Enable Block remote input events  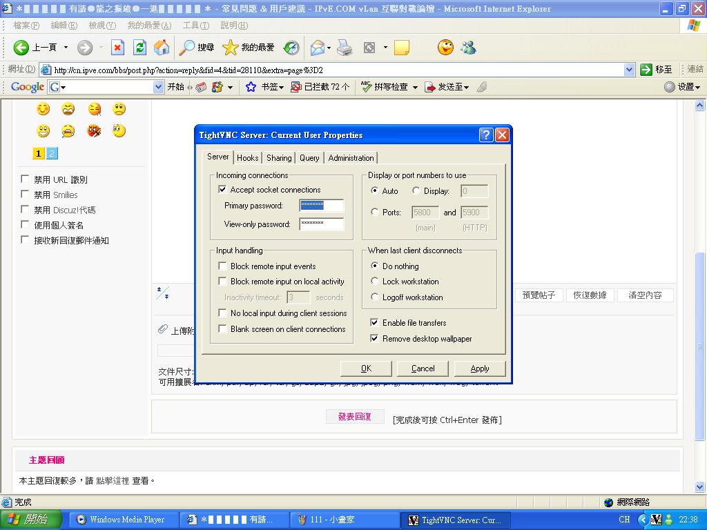coord(222,266)
